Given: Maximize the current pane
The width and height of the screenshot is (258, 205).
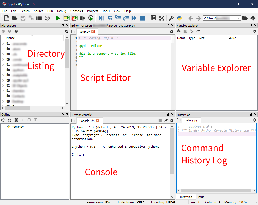Looking at the screenshot, I should point(153,18).
